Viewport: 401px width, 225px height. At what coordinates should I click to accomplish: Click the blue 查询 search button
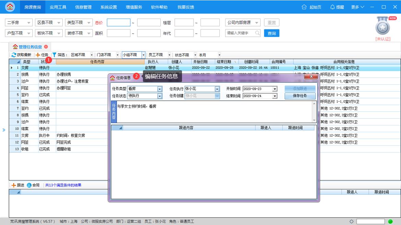click(x=271, y=33)
